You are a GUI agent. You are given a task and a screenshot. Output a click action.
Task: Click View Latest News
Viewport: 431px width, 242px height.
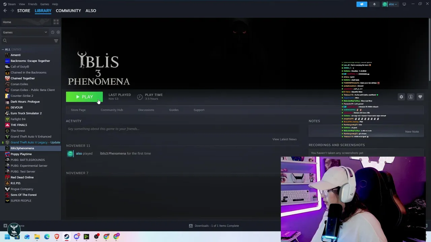(x=285, y=139)
